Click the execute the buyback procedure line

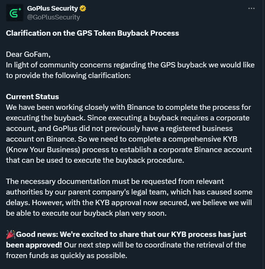click(95, 160)
